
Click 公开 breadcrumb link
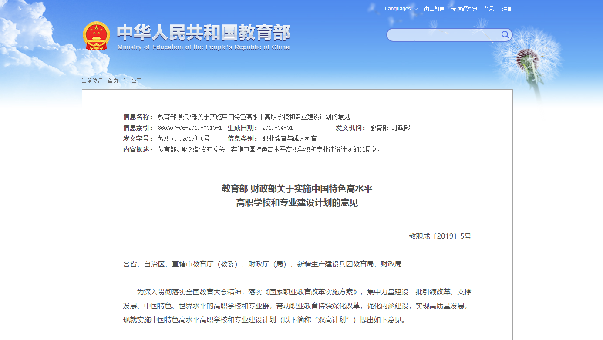137,81
